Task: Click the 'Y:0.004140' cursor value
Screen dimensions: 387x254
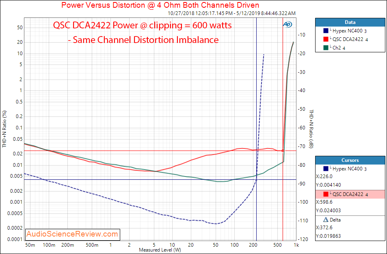Action: pos(329,185)
